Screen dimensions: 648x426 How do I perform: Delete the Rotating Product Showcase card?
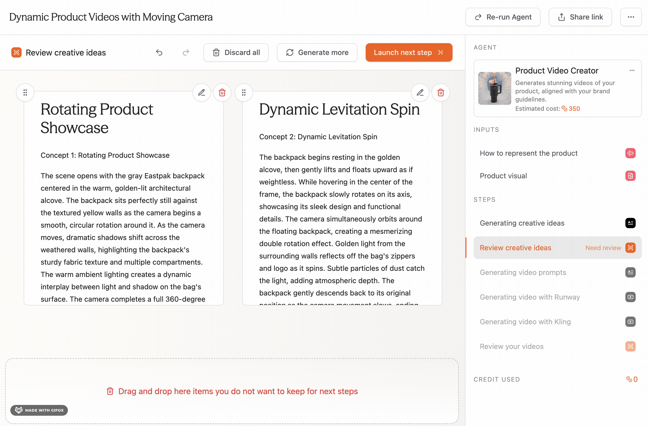coord(222,92)
